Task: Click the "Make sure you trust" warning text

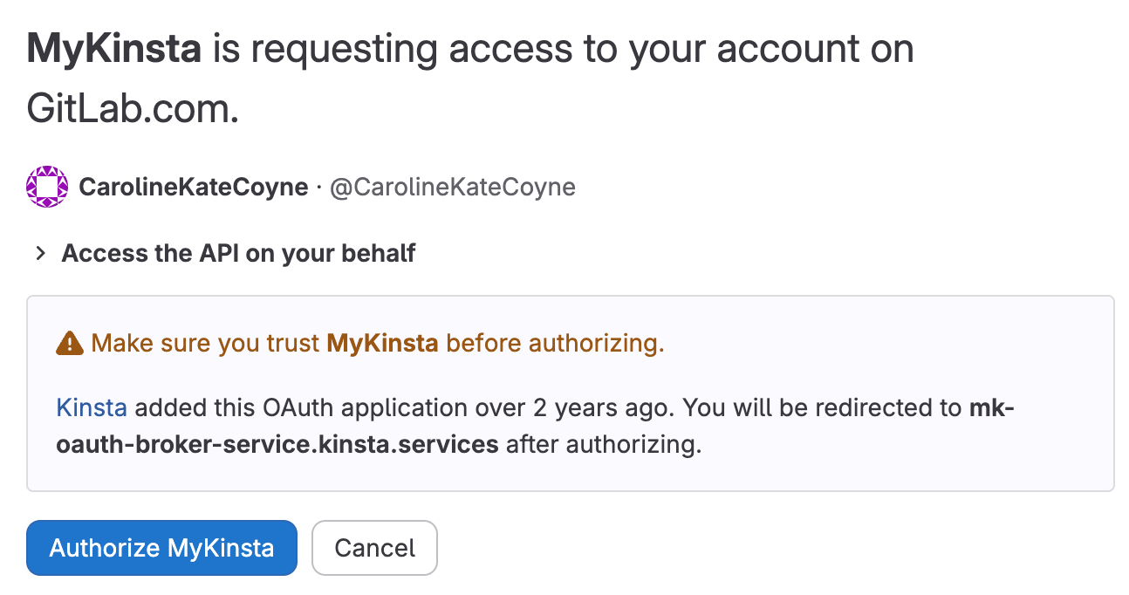Action: click(205, 343)
